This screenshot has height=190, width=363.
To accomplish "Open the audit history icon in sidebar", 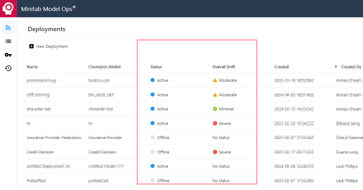I will tap(8, 68).
